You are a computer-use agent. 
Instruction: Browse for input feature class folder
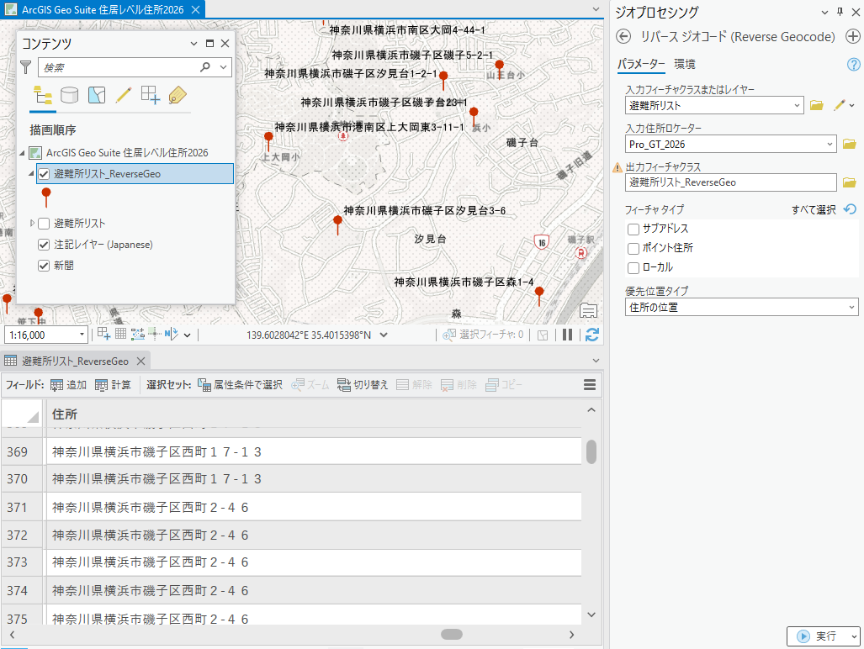[x=817, y=105]
